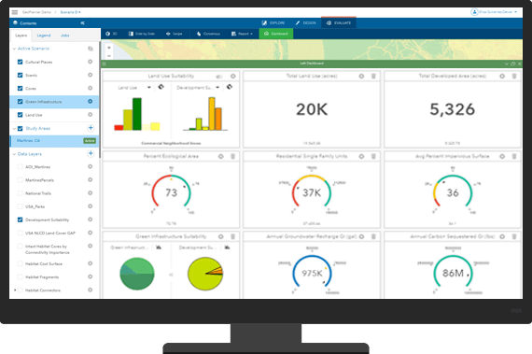Add a data layer with plus icon
Image resolution: width=532 pixels, height=354 pixels.
pos(91,154)
